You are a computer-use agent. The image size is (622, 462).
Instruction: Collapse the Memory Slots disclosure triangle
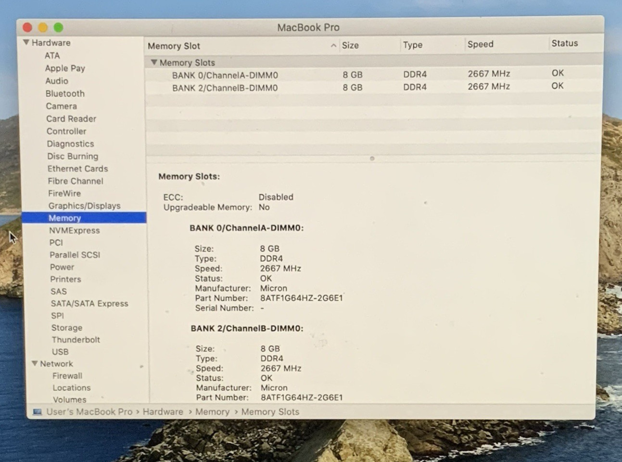[154, 62]
